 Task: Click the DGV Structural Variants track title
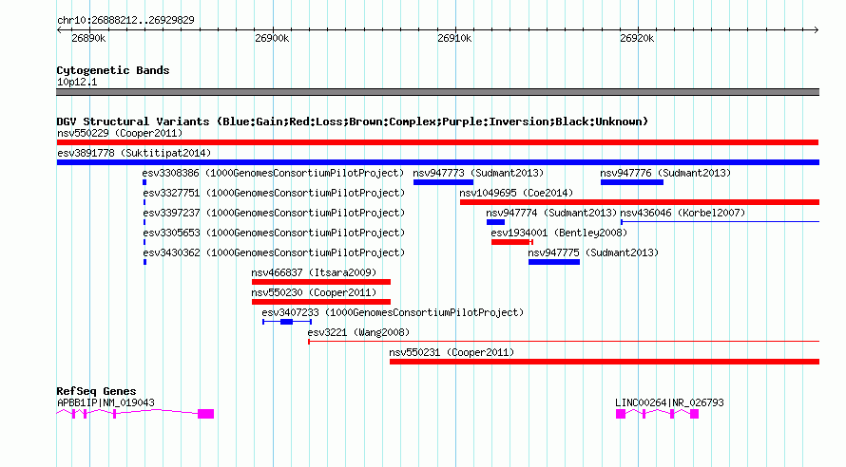coord(353,121)
